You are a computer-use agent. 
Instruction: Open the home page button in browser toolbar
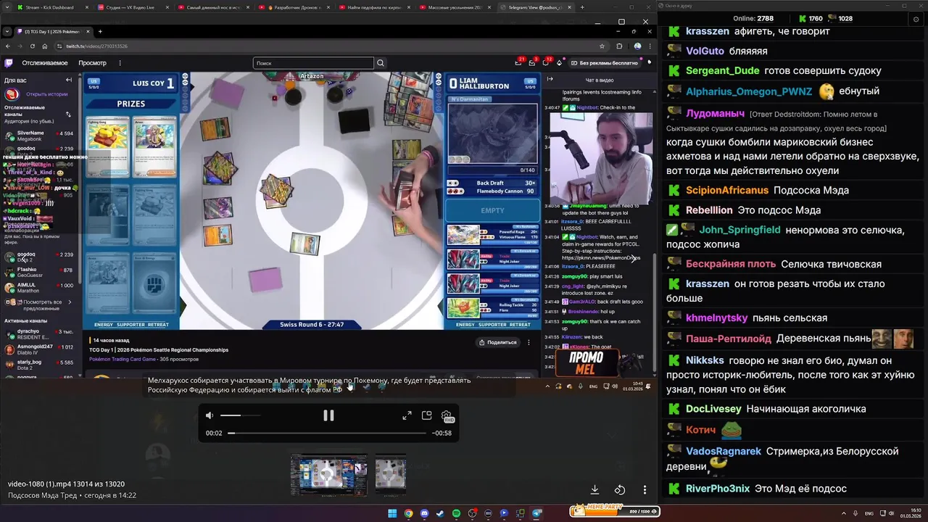pos(44,46)
